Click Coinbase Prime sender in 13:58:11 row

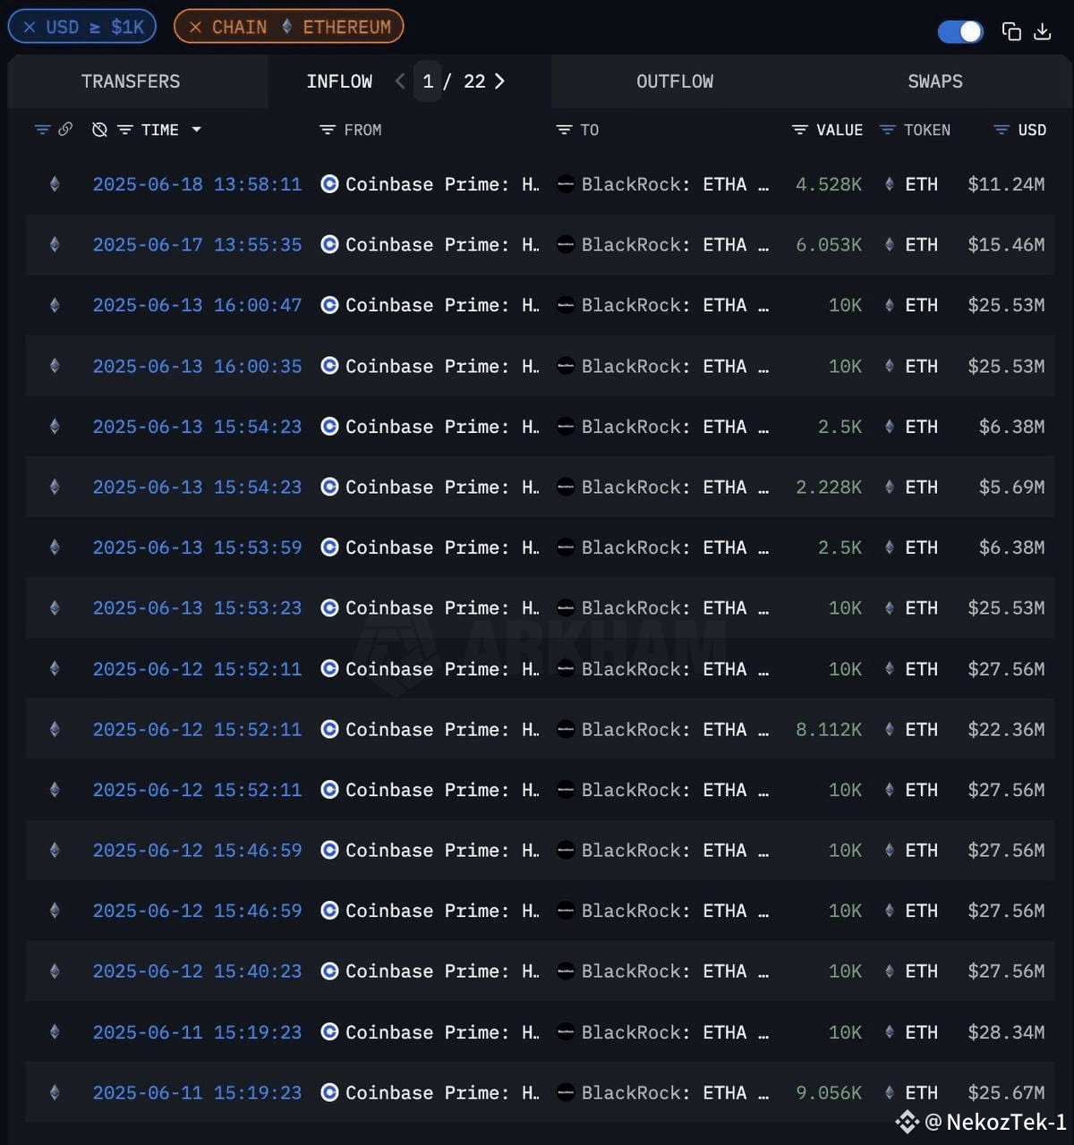(x=430, y=184)
